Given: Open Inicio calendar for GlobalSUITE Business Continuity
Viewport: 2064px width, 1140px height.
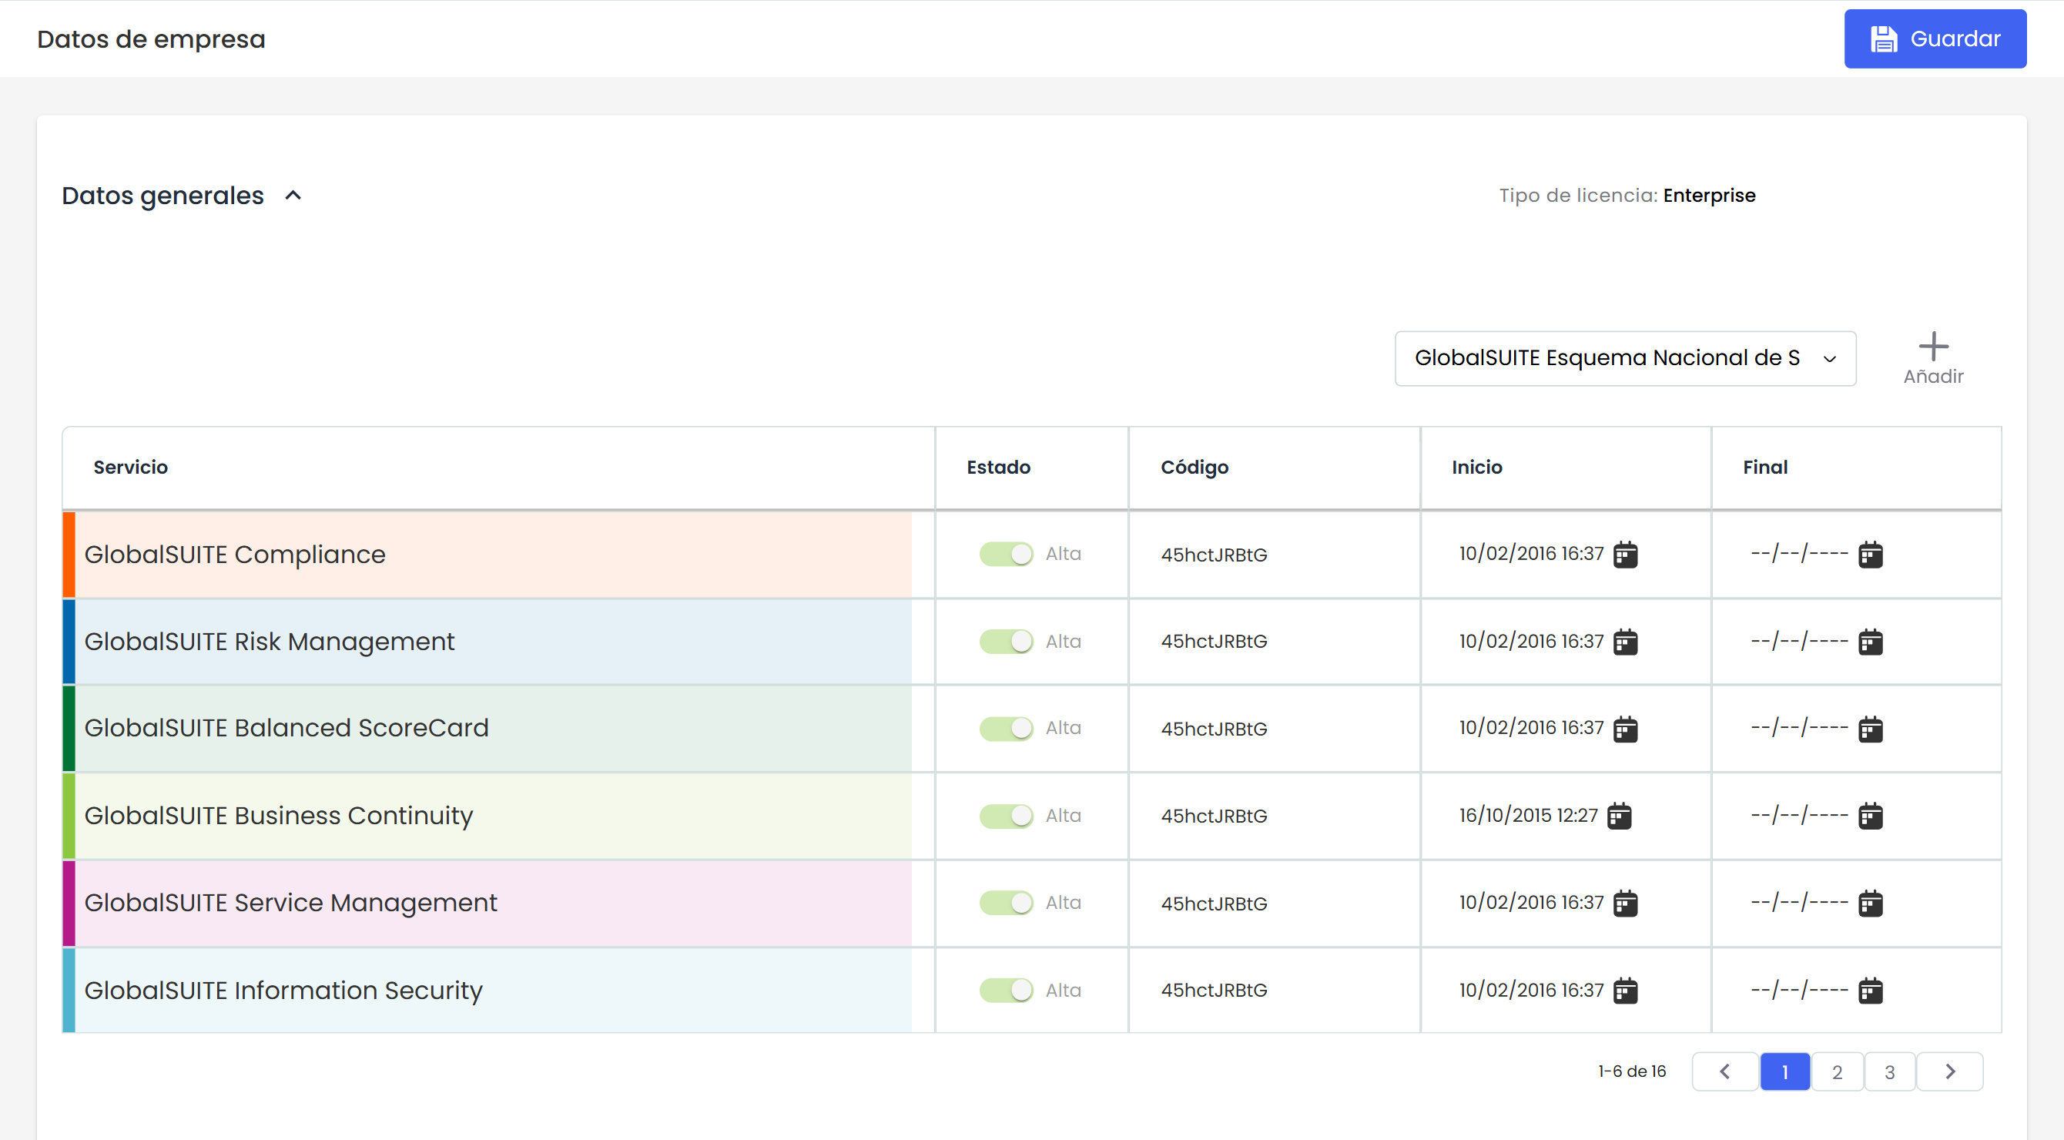Looking at the screenshot, I should point(1619,816).
